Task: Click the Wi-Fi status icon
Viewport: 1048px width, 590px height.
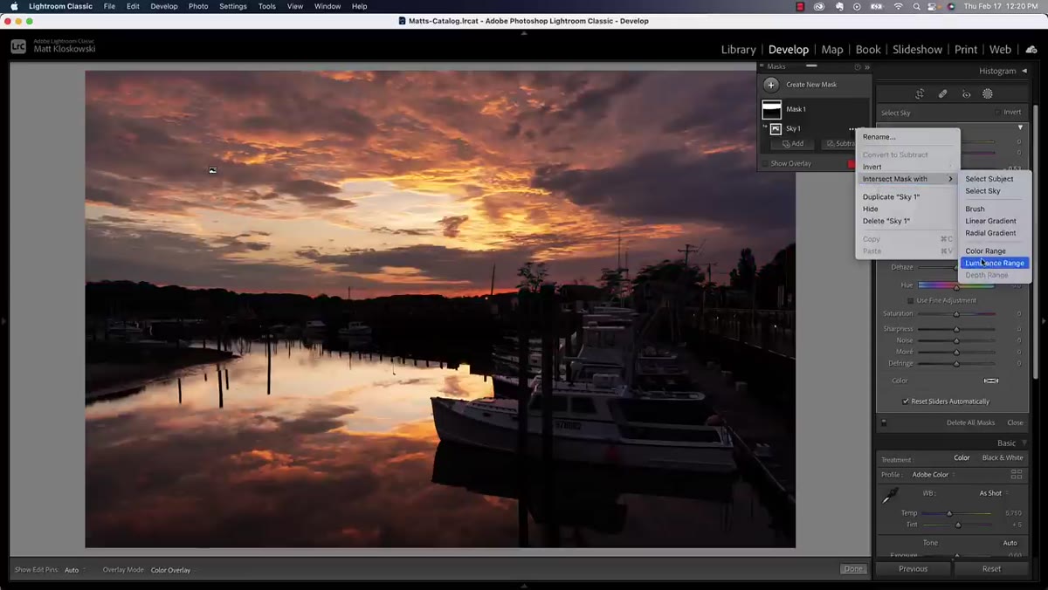Action: [899, 6]
